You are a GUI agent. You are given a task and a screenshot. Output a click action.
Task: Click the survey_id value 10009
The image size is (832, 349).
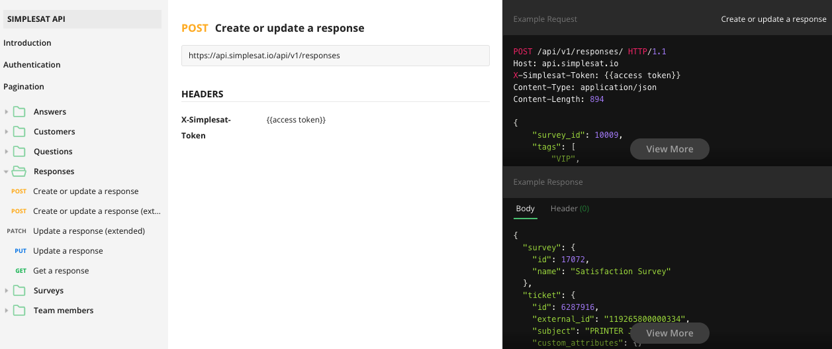click(606, 134)
